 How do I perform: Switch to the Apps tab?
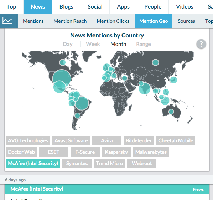[123, 7]
